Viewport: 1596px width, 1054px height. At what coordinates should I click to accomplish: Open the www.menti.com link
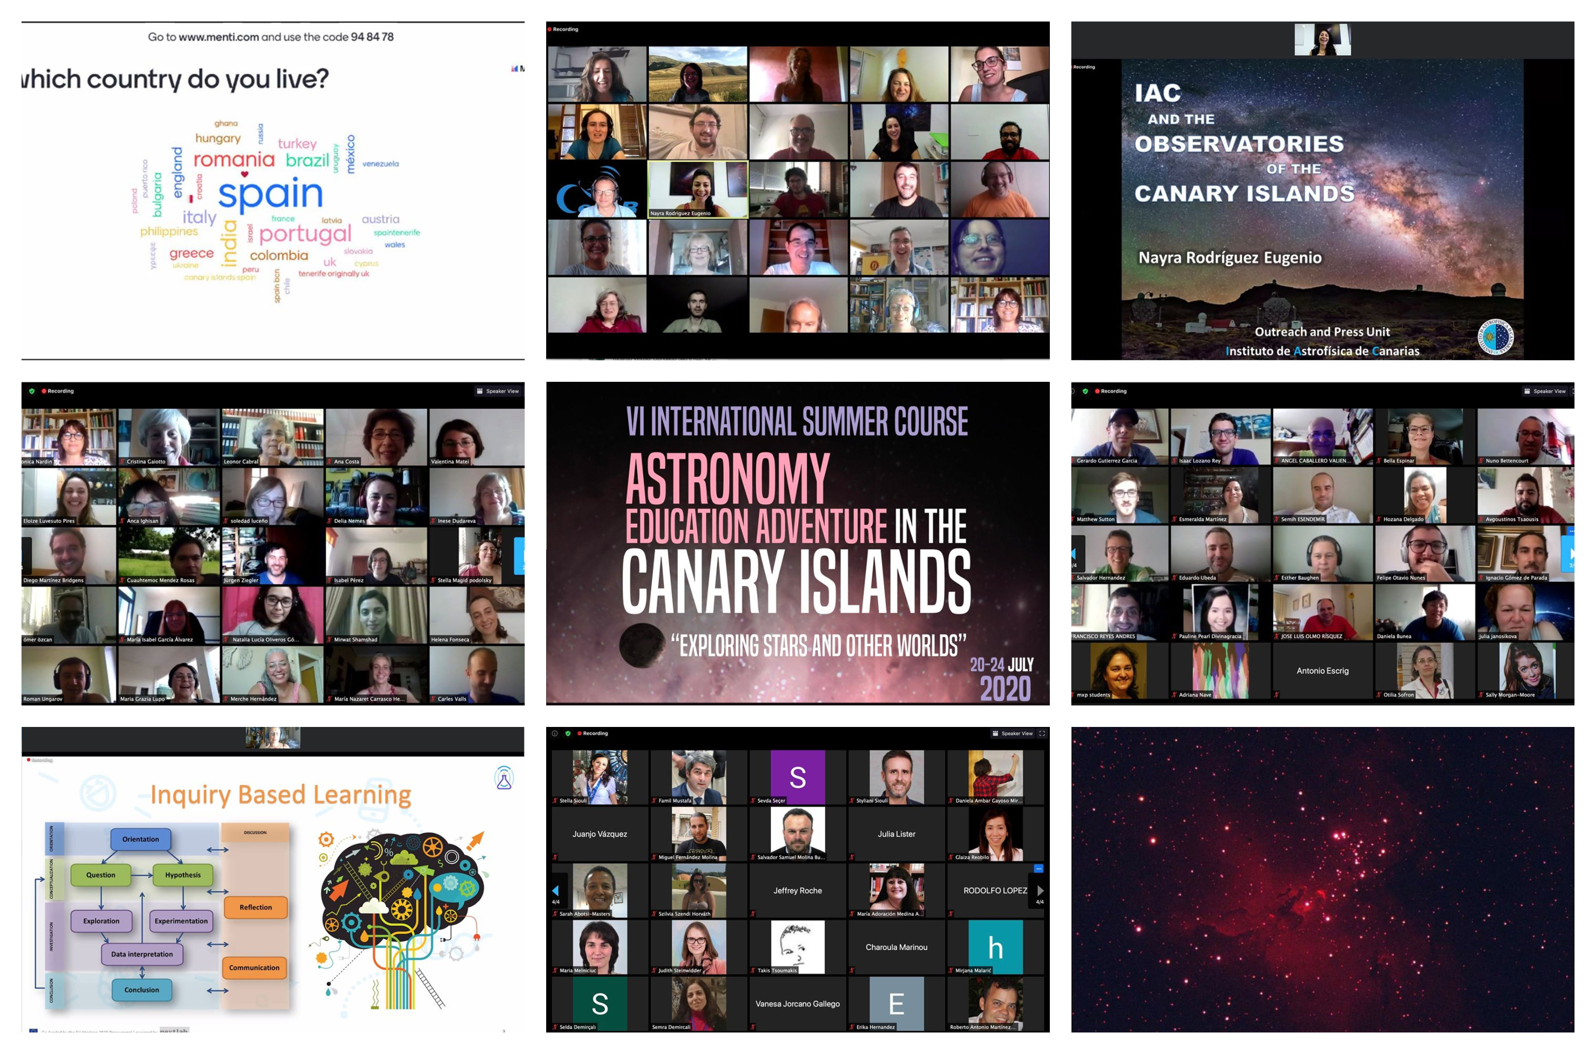[x=219, y=37]
